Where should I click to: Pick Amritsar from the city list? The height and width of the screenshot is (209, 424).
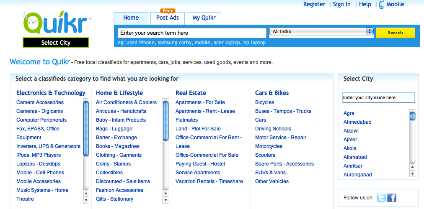353,166
